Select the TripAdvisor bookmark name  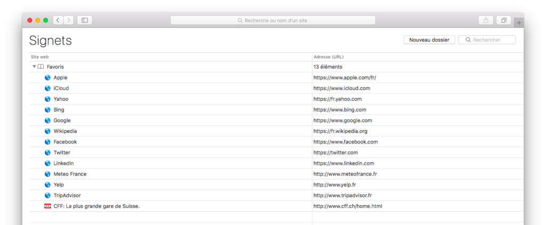67,195
